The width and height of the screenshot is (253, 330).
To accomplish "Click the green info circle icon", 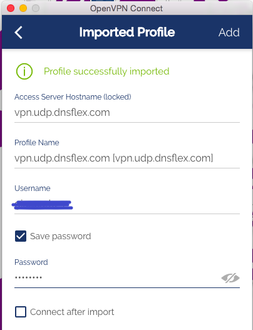I will click(x=24, y=71).
